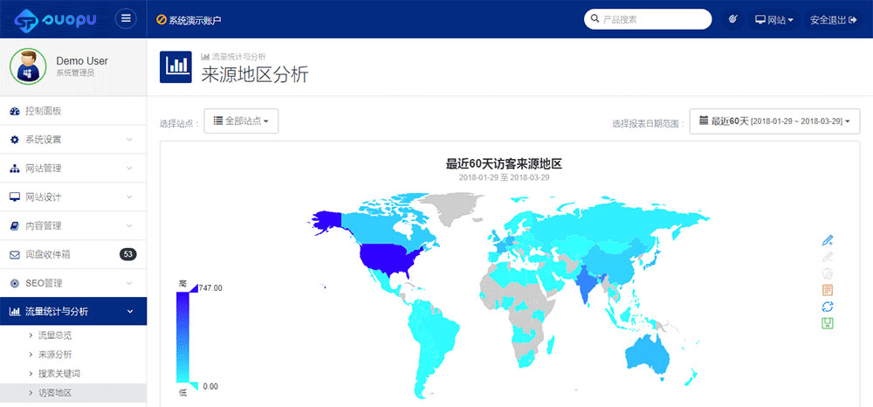Click the gear icon next to 系统设置
The height and width of the screenshot is (407, 873).
point(15,140)
